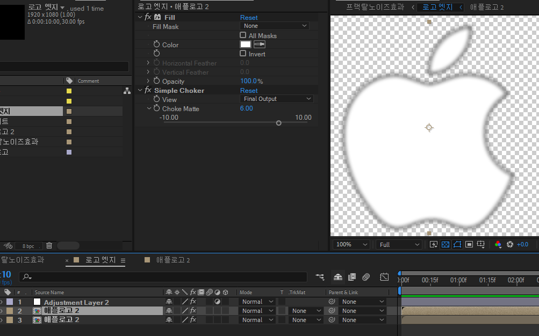This screenshot has height=336, width=539.
Task: Open TrkMat dropdown for layer 2
Action: [x=306, y=311]
